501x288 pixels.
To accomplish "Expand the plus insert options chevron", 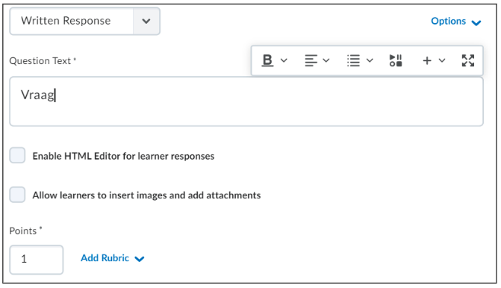I will click(442, 60).
